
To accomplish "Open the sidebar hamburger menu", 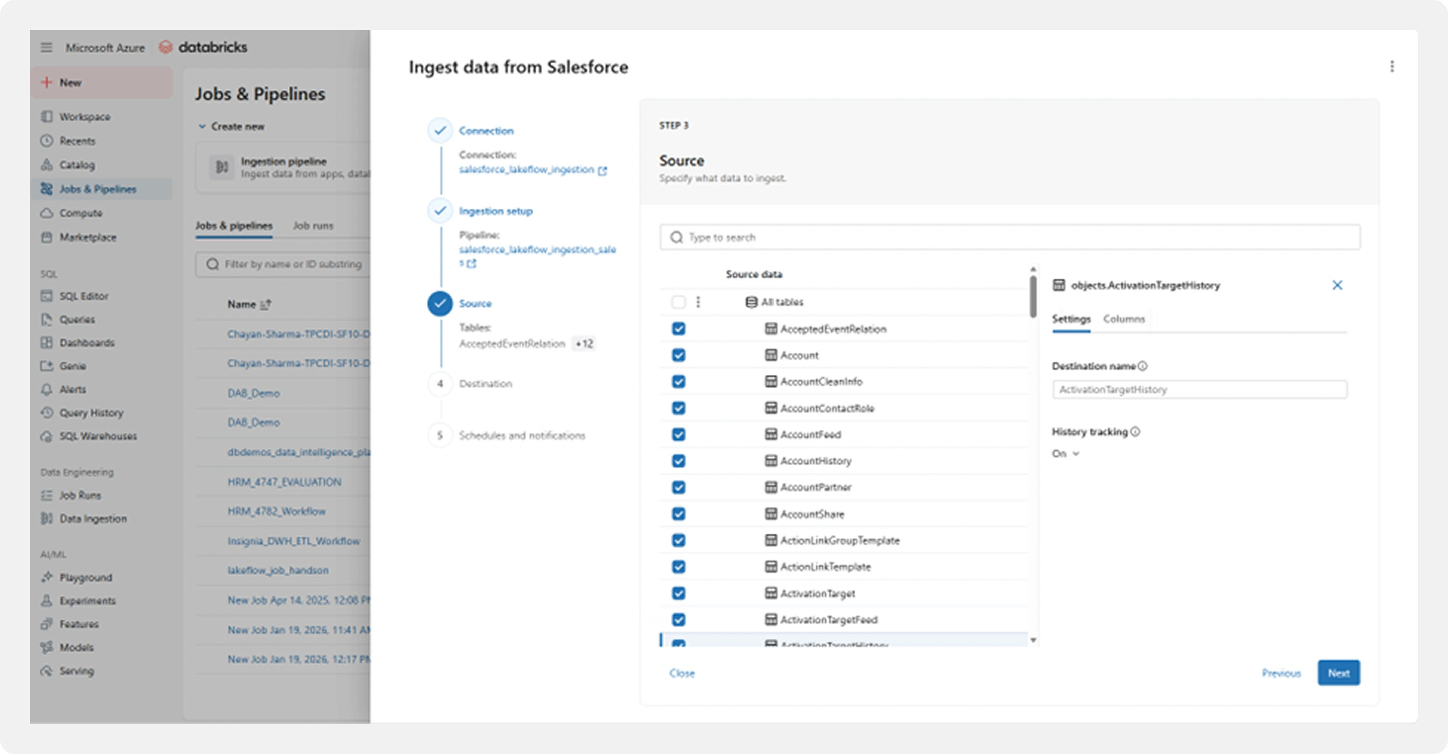I will [x=46, y=47].
